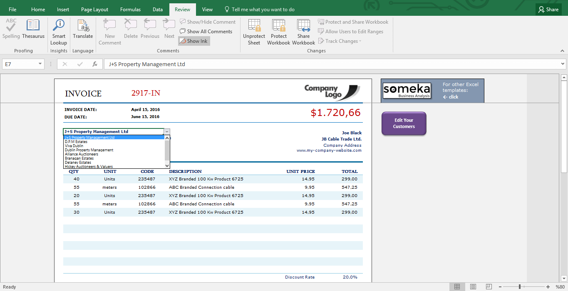568x291 pixels.
Task: Open the Name Box dropdown arrow
Action: [40, 64]
